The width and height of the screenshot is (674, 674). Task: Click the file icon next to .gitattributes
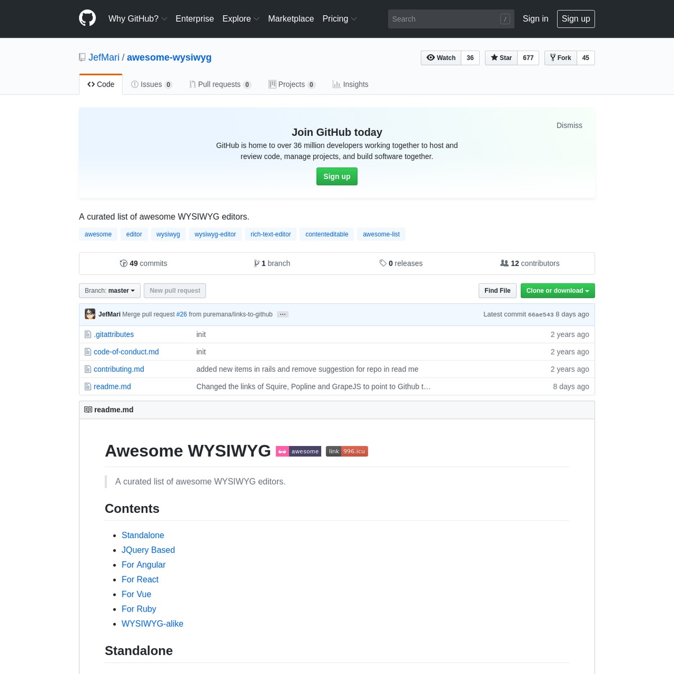tap(88, 334)
